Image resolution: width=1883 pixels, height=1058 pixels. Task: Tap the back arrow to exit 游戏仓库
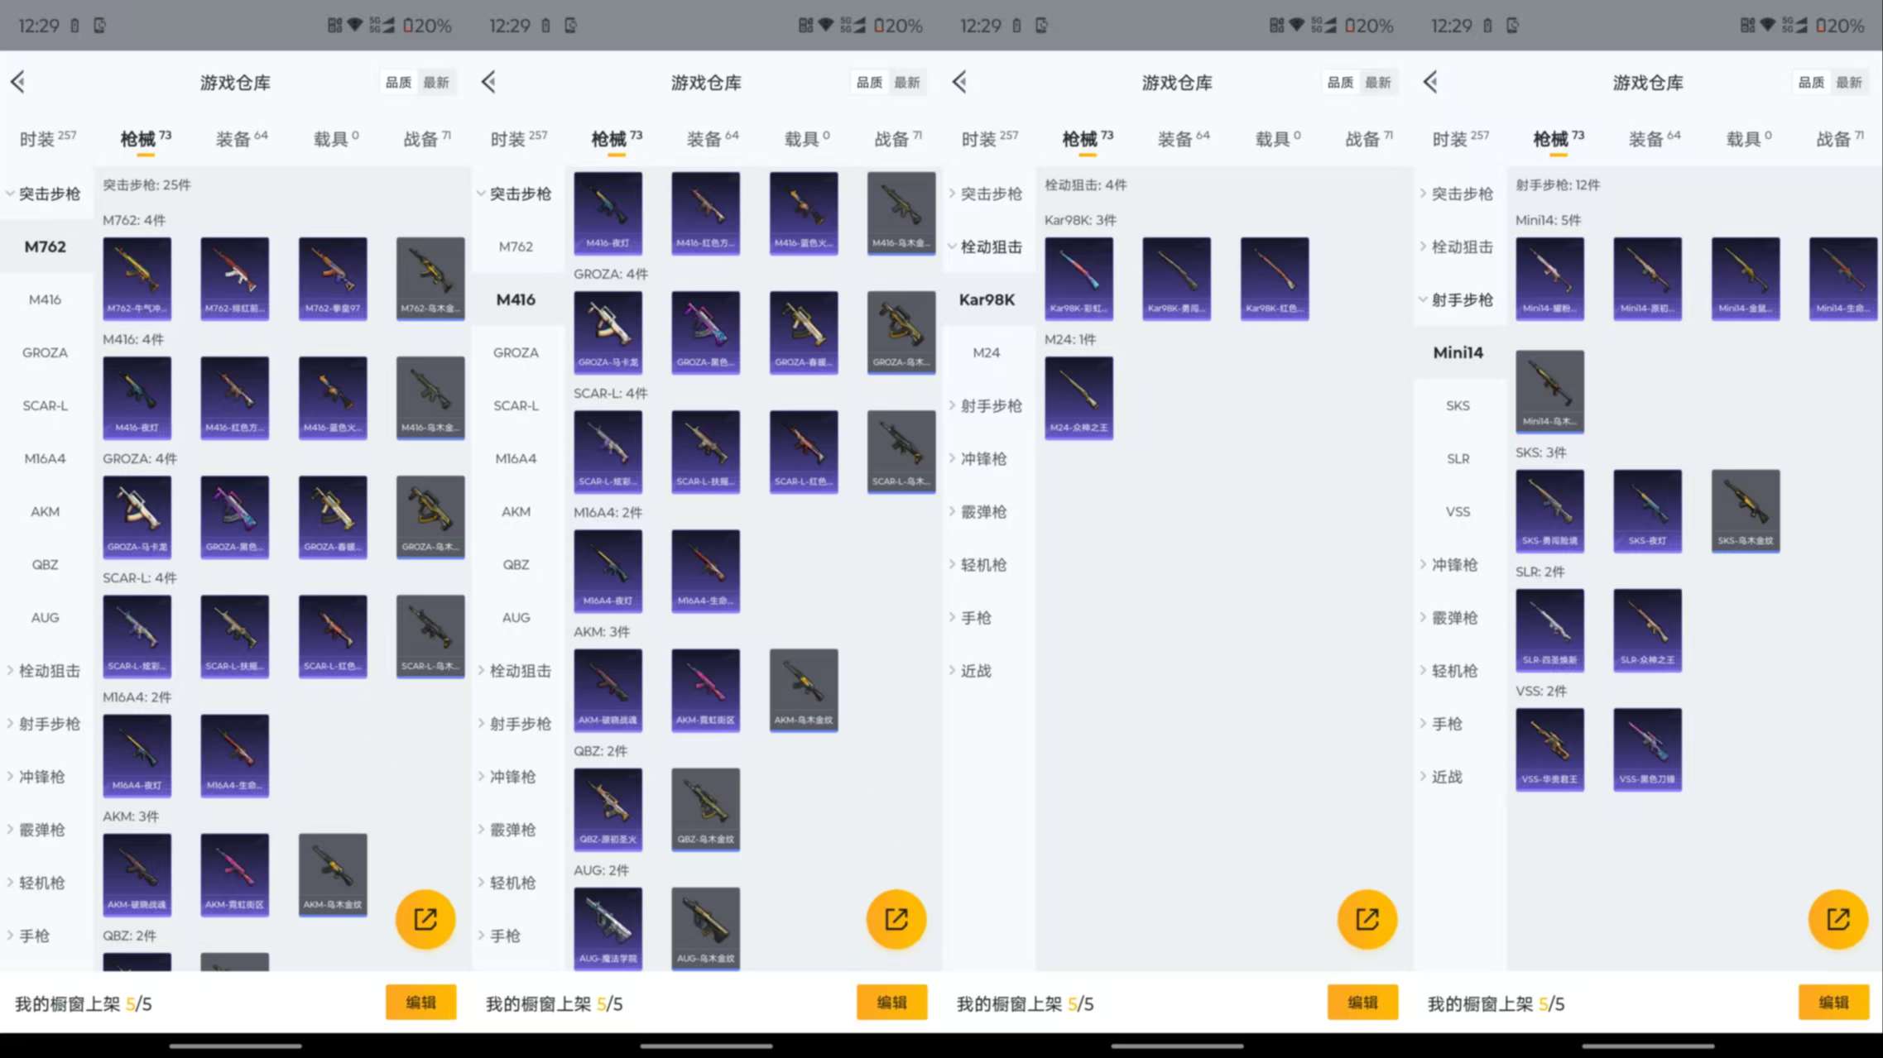(18, 82)
